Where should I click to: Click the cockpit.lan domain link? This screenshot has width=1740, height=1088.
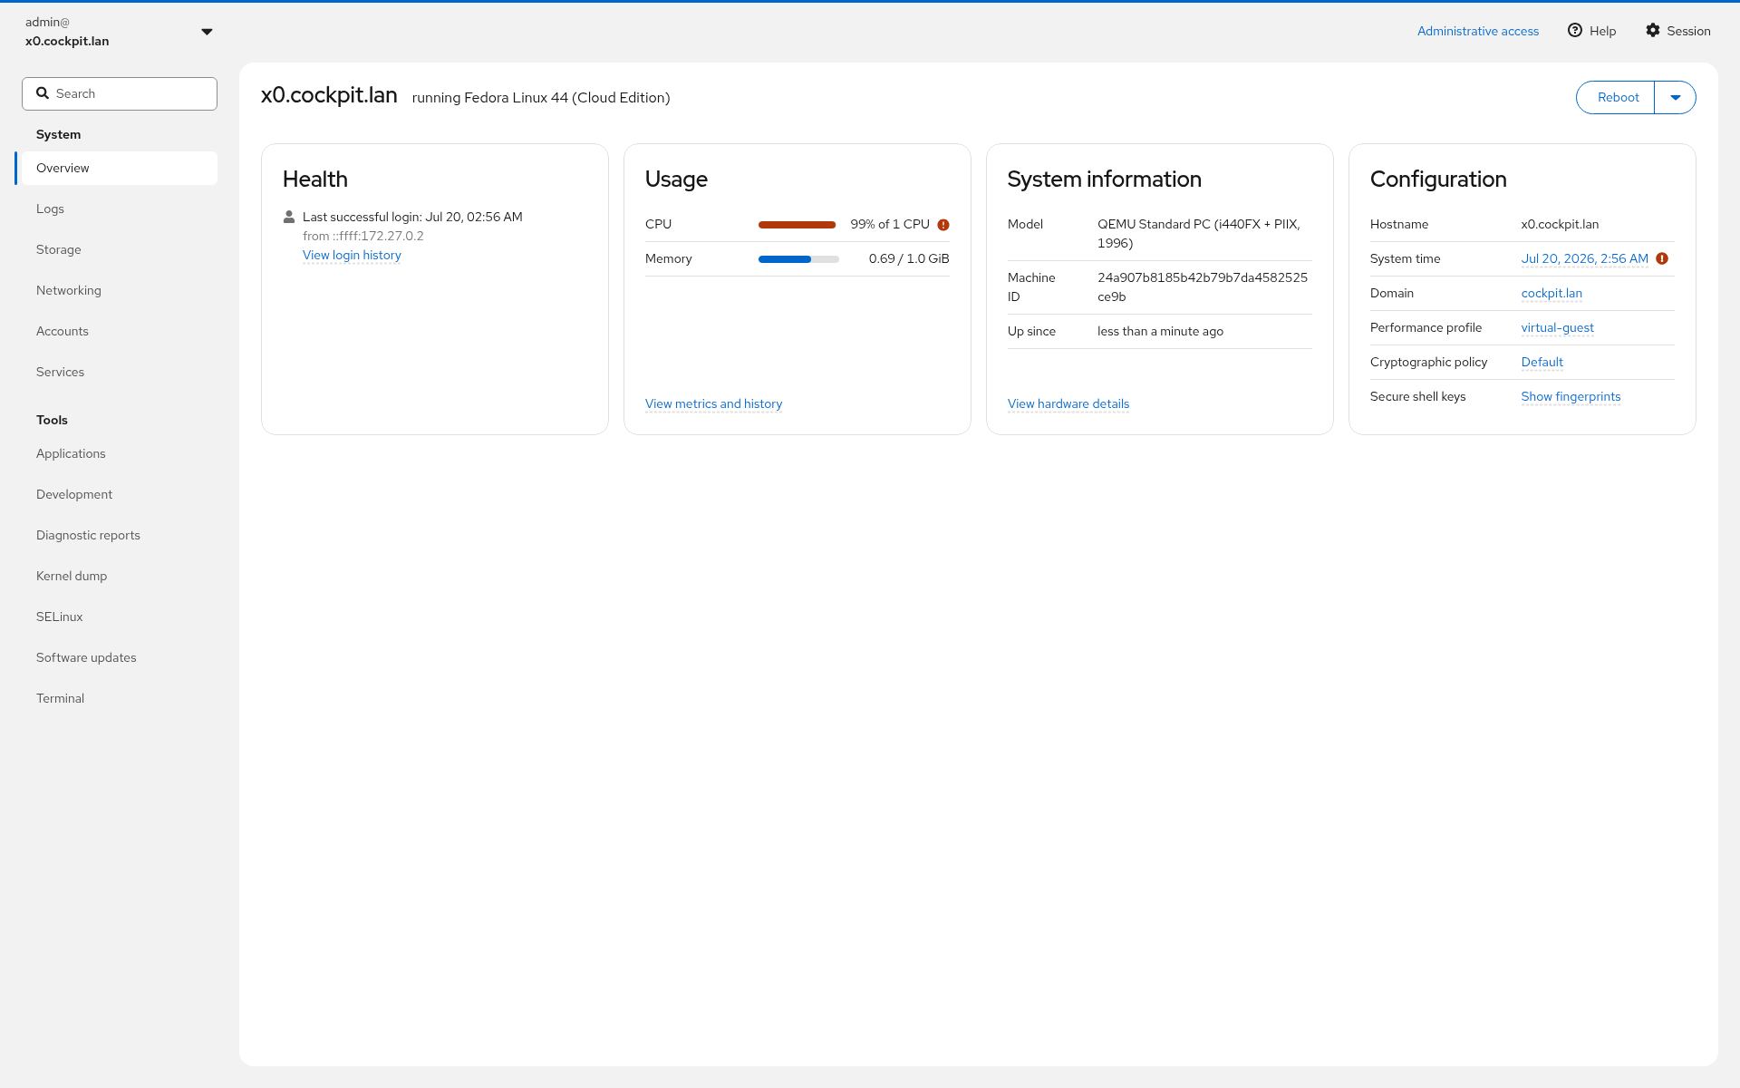click(1551, 293)
